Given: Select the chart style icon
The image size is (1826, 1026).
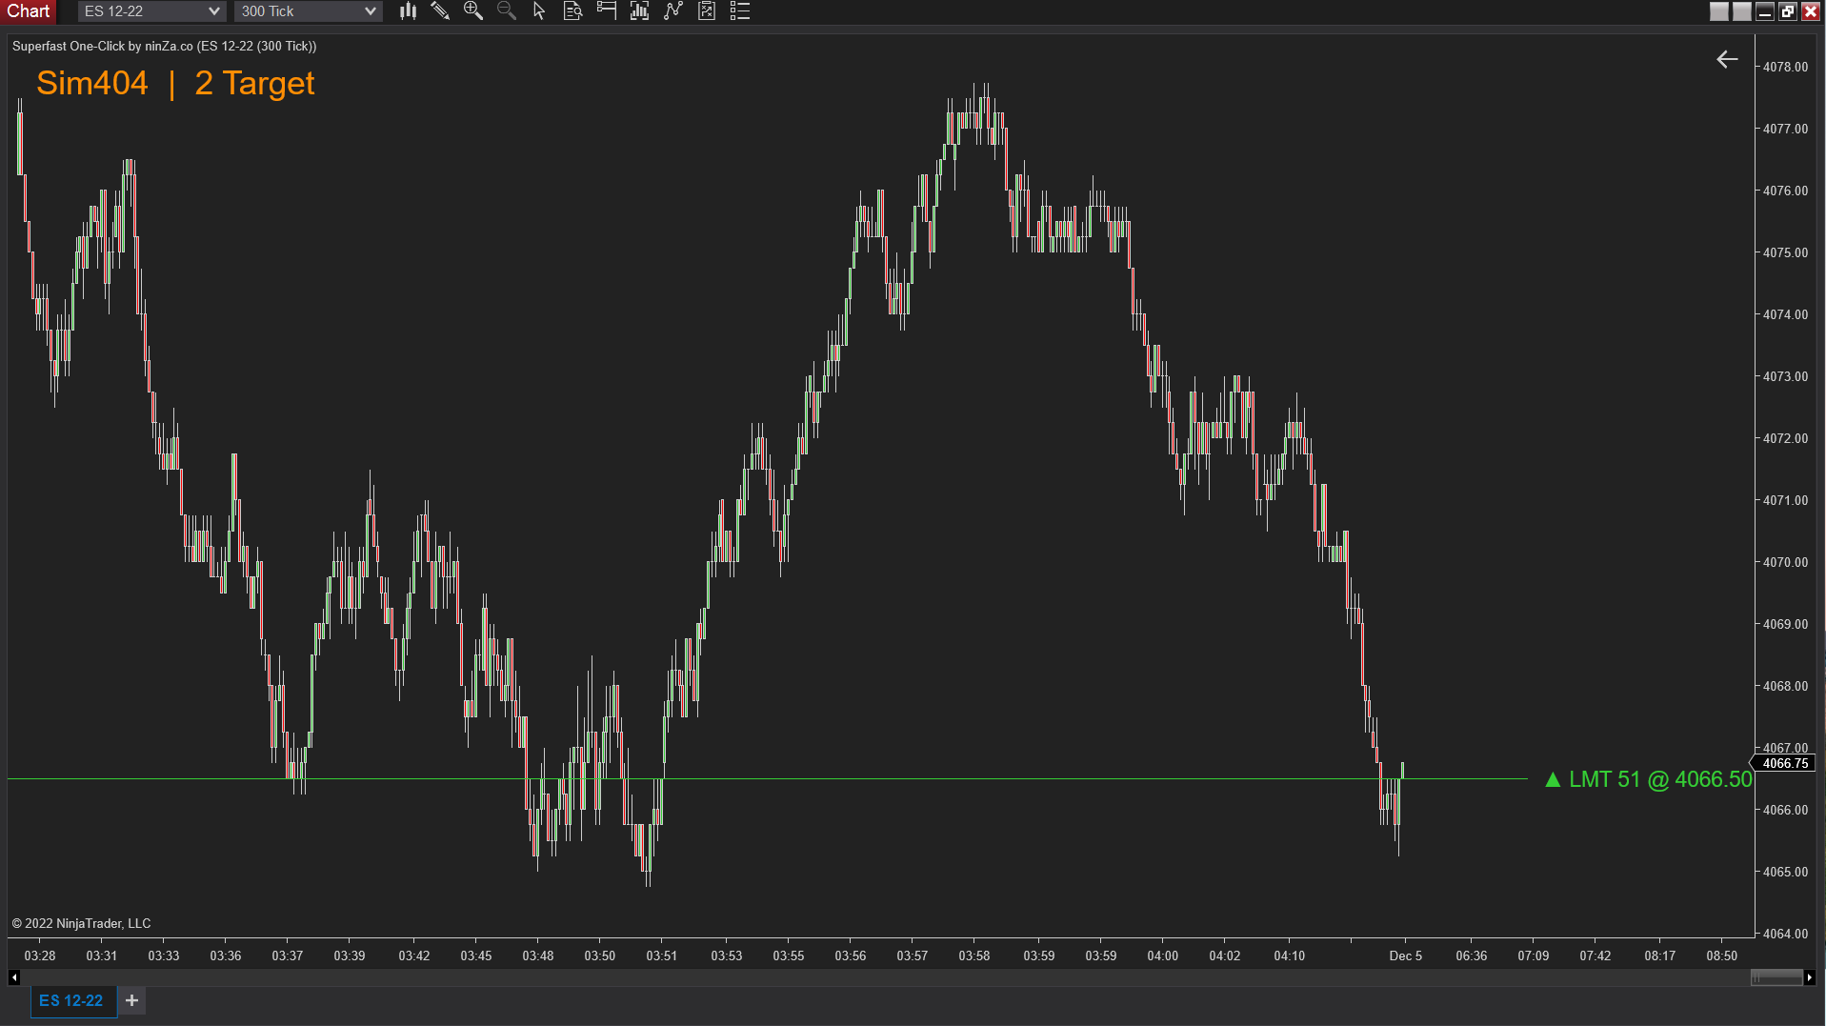Looking at the screenshot, I should (408, 11).
